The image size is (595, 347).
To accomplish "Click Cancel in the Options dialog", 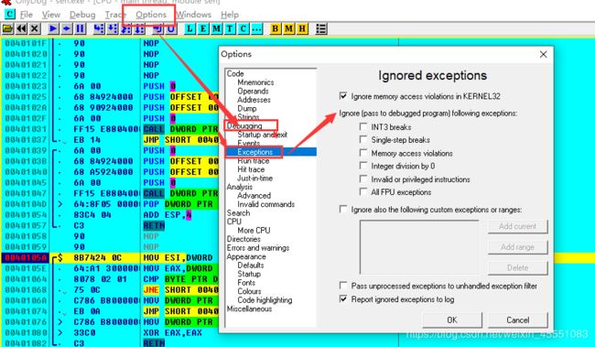I will (517, 320).
